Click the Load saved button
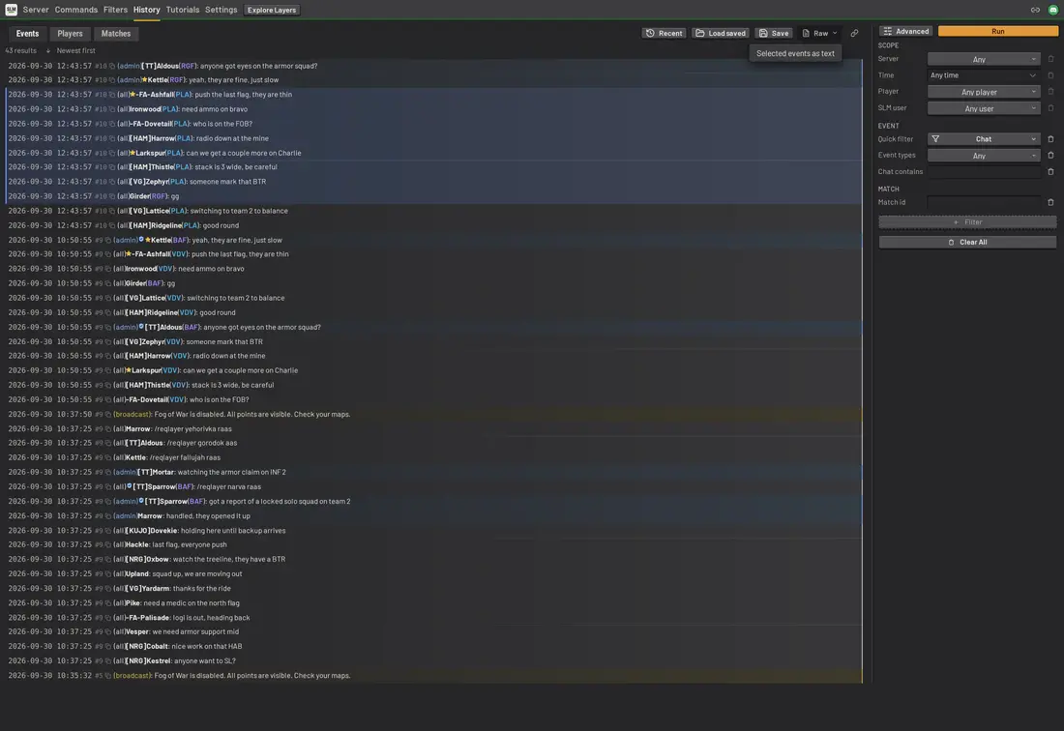Viewport: 1064px width, 731px height. click(x=720, y=33)
